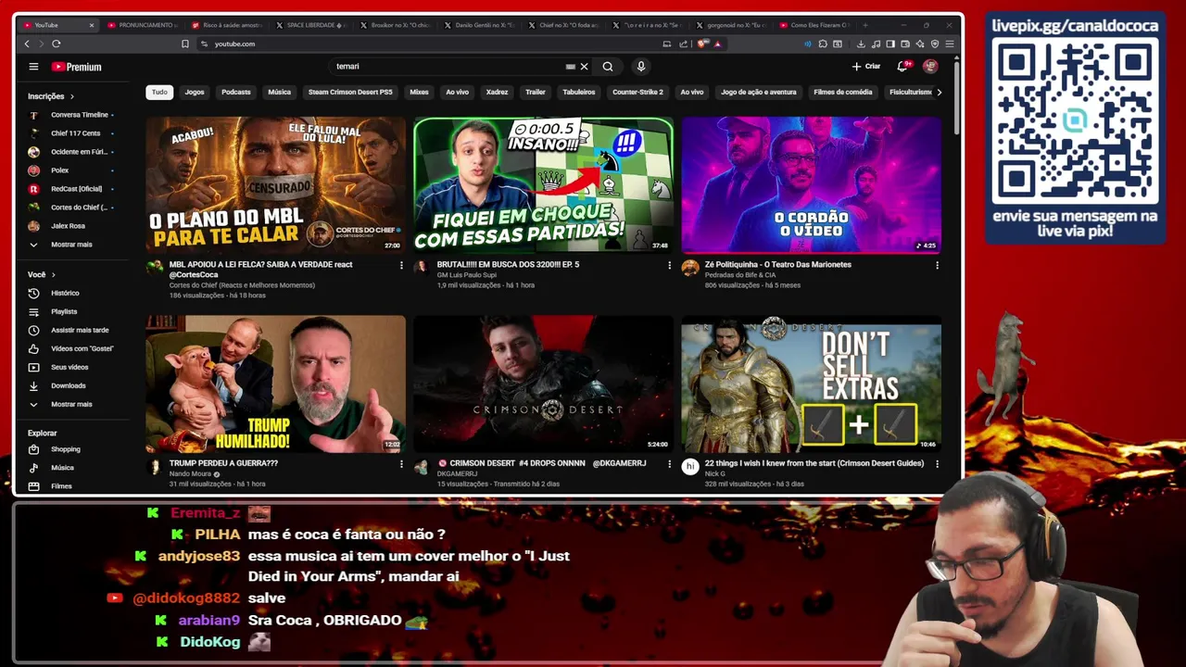The width and height of the screenshot is (1186, 667).
Task: Clear the search box with the X
Action: pyautogui.click(x=584, y=67)
